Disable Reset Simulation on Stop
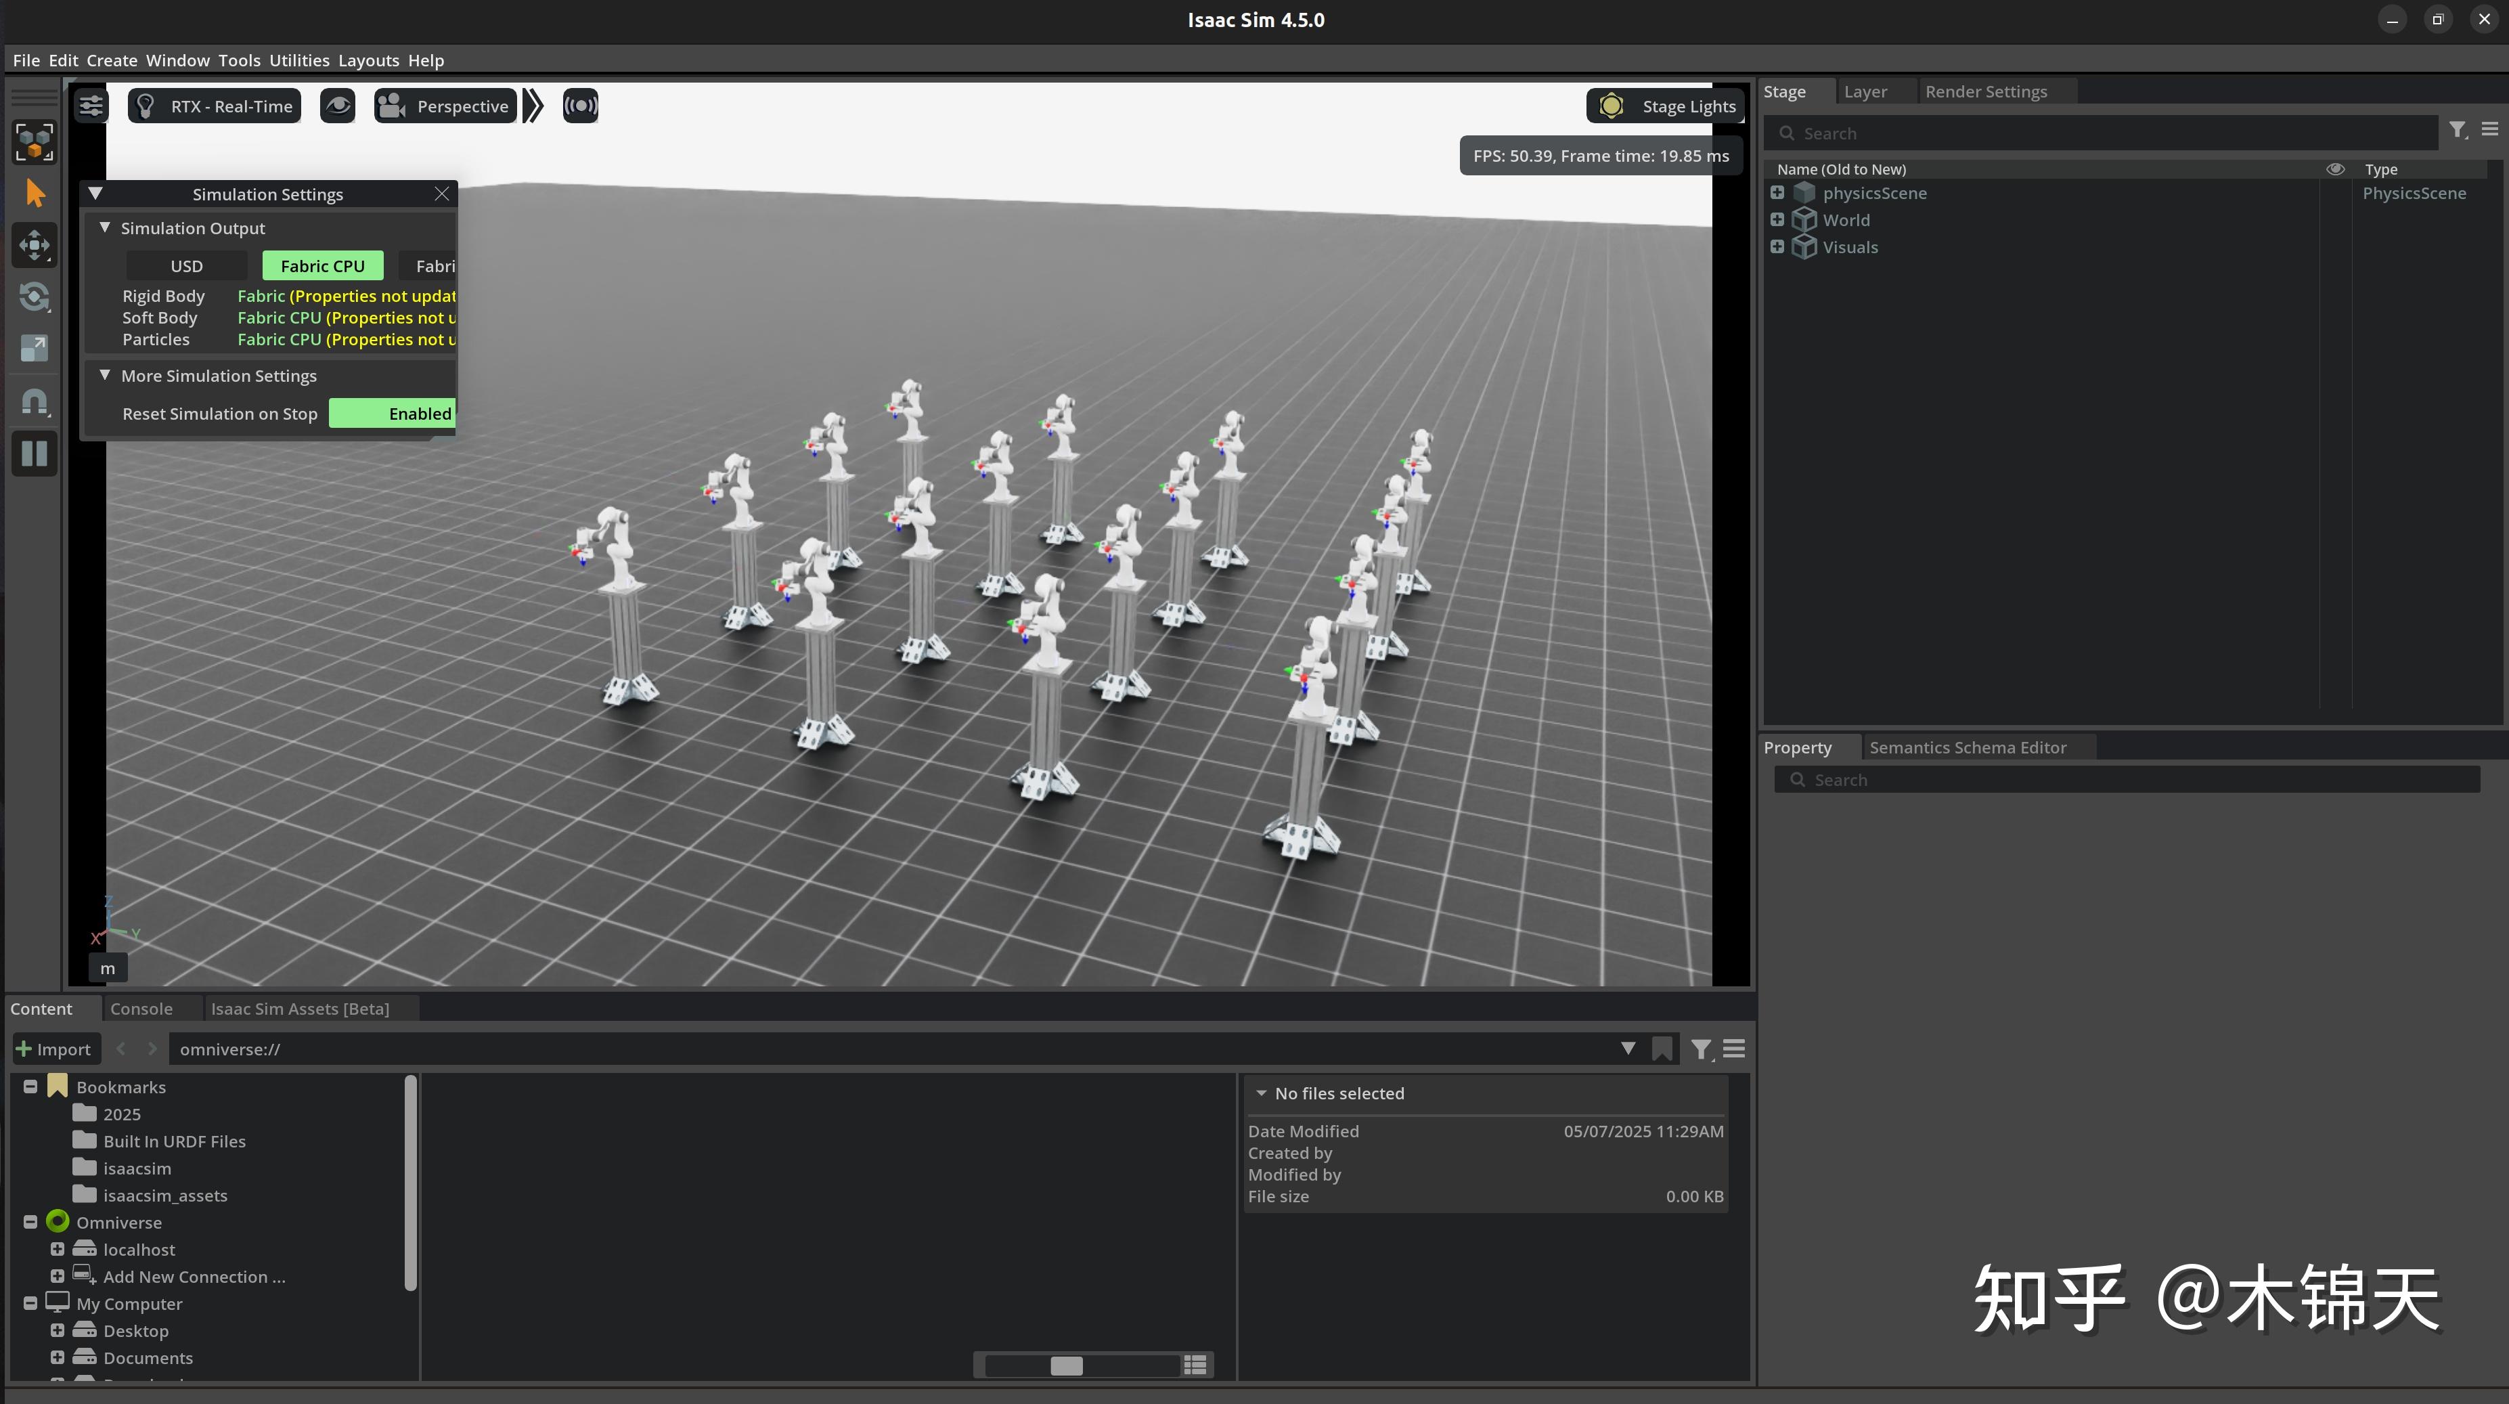 click(x=418, y=413)
